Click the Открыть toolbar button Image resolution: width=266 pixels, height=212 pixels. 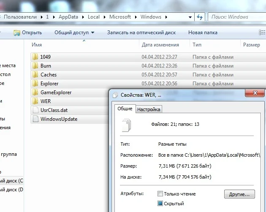click(x=27, y=33)
